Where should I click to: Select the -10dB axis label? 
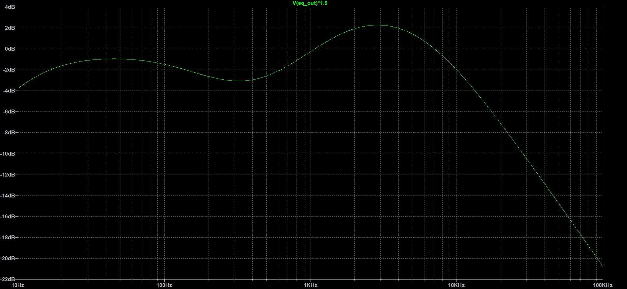[8, 154]
